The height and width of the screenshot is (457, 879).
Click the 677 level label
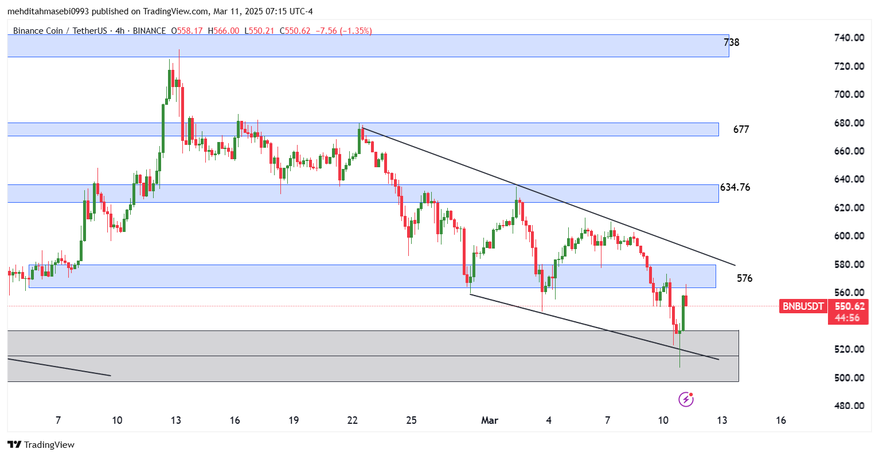[x=741, y=129]
